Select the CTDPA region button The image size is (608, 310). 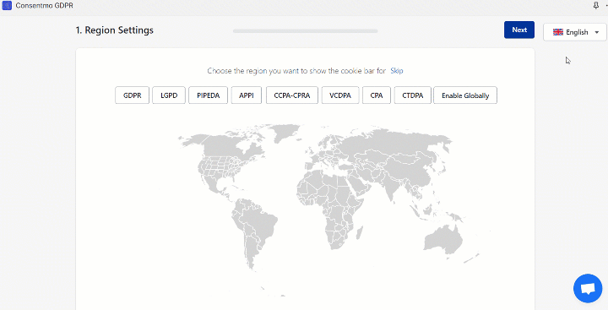[x=413, y=95]
